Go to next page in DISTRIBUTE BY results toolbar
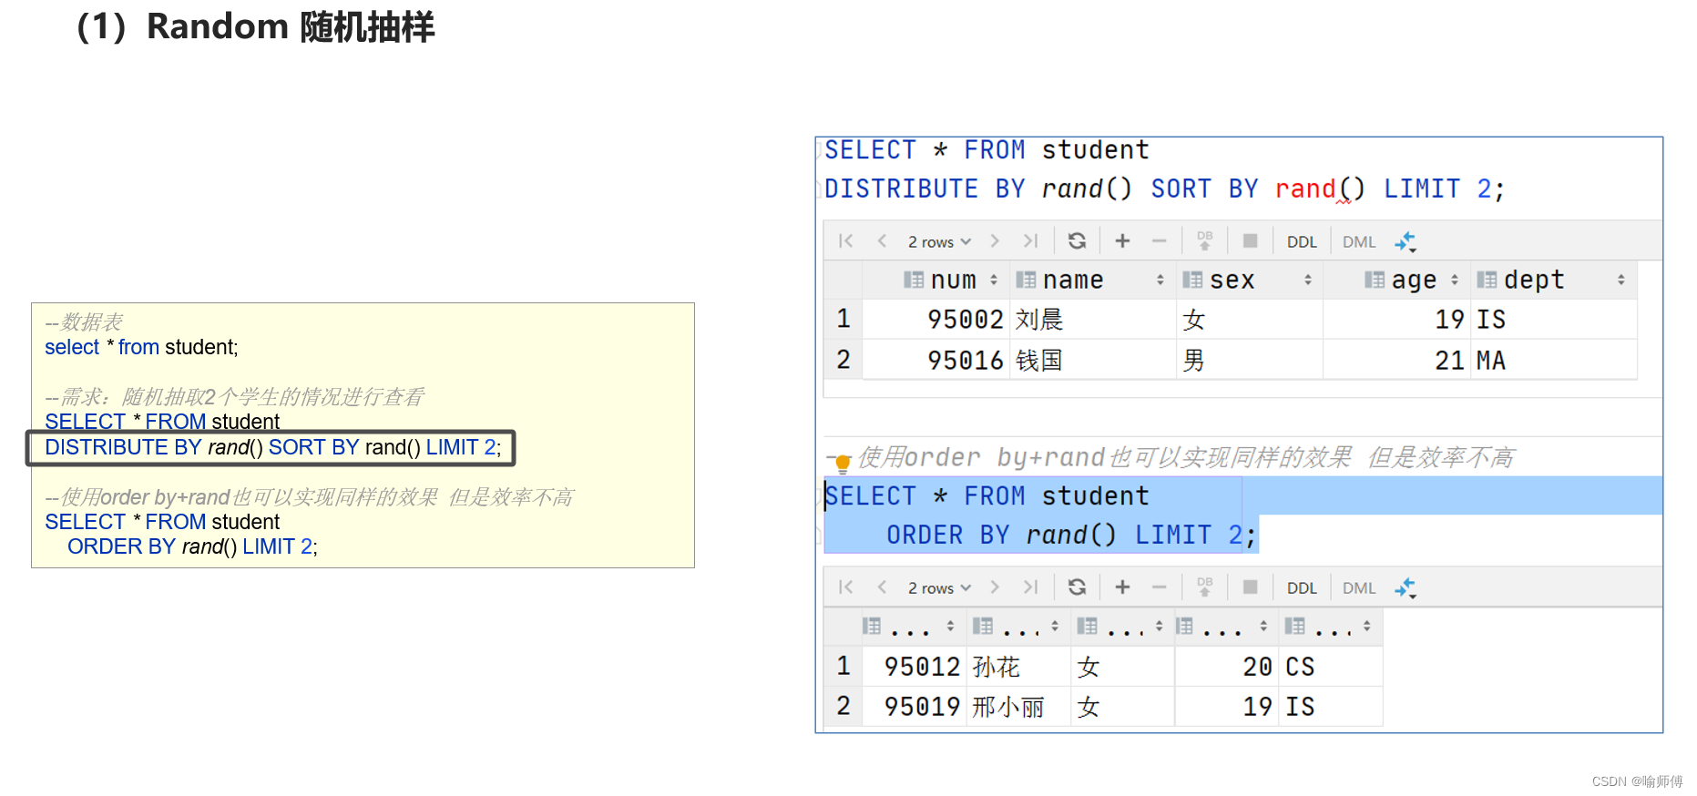Screen dimensions: 1697x796 click(x=995, y=241)
